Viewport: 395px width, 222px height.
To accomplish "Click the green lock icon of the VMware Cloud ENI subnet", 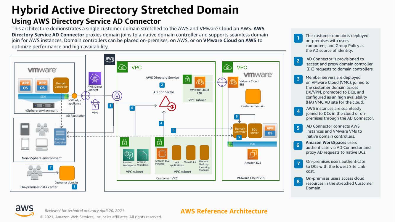I will (x=187, y=79).
